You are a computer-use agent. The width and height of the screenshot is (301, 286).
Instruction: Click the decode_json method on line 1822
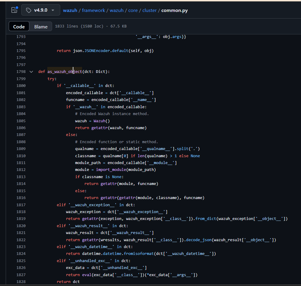(x=199, y=240)
